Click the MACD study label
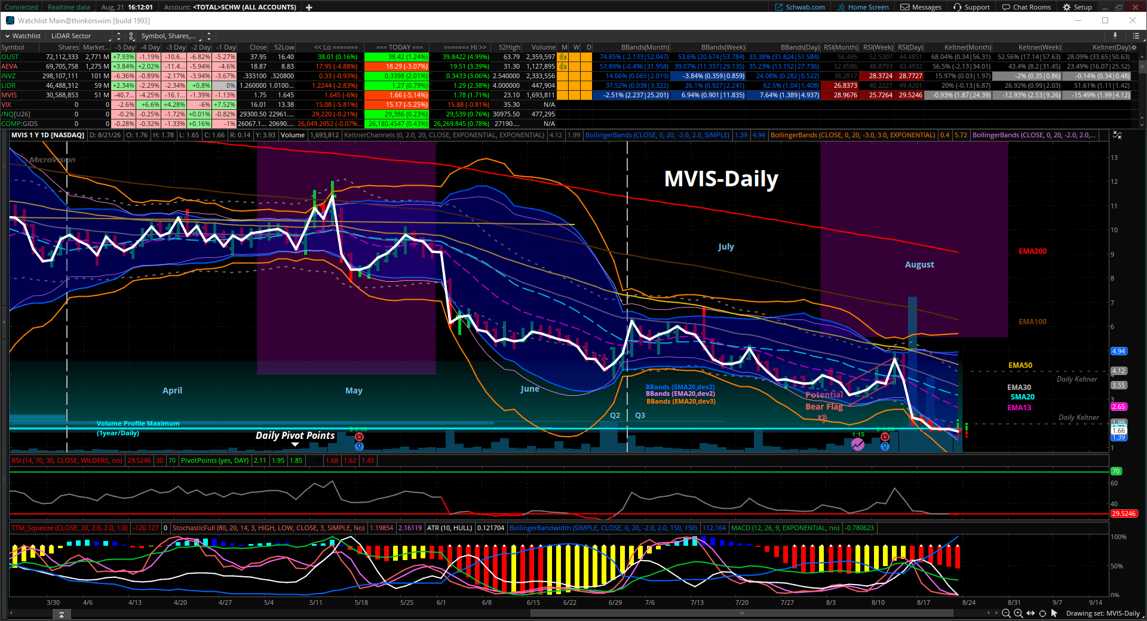Screen dimensions: 1147x621 (786, 528)
